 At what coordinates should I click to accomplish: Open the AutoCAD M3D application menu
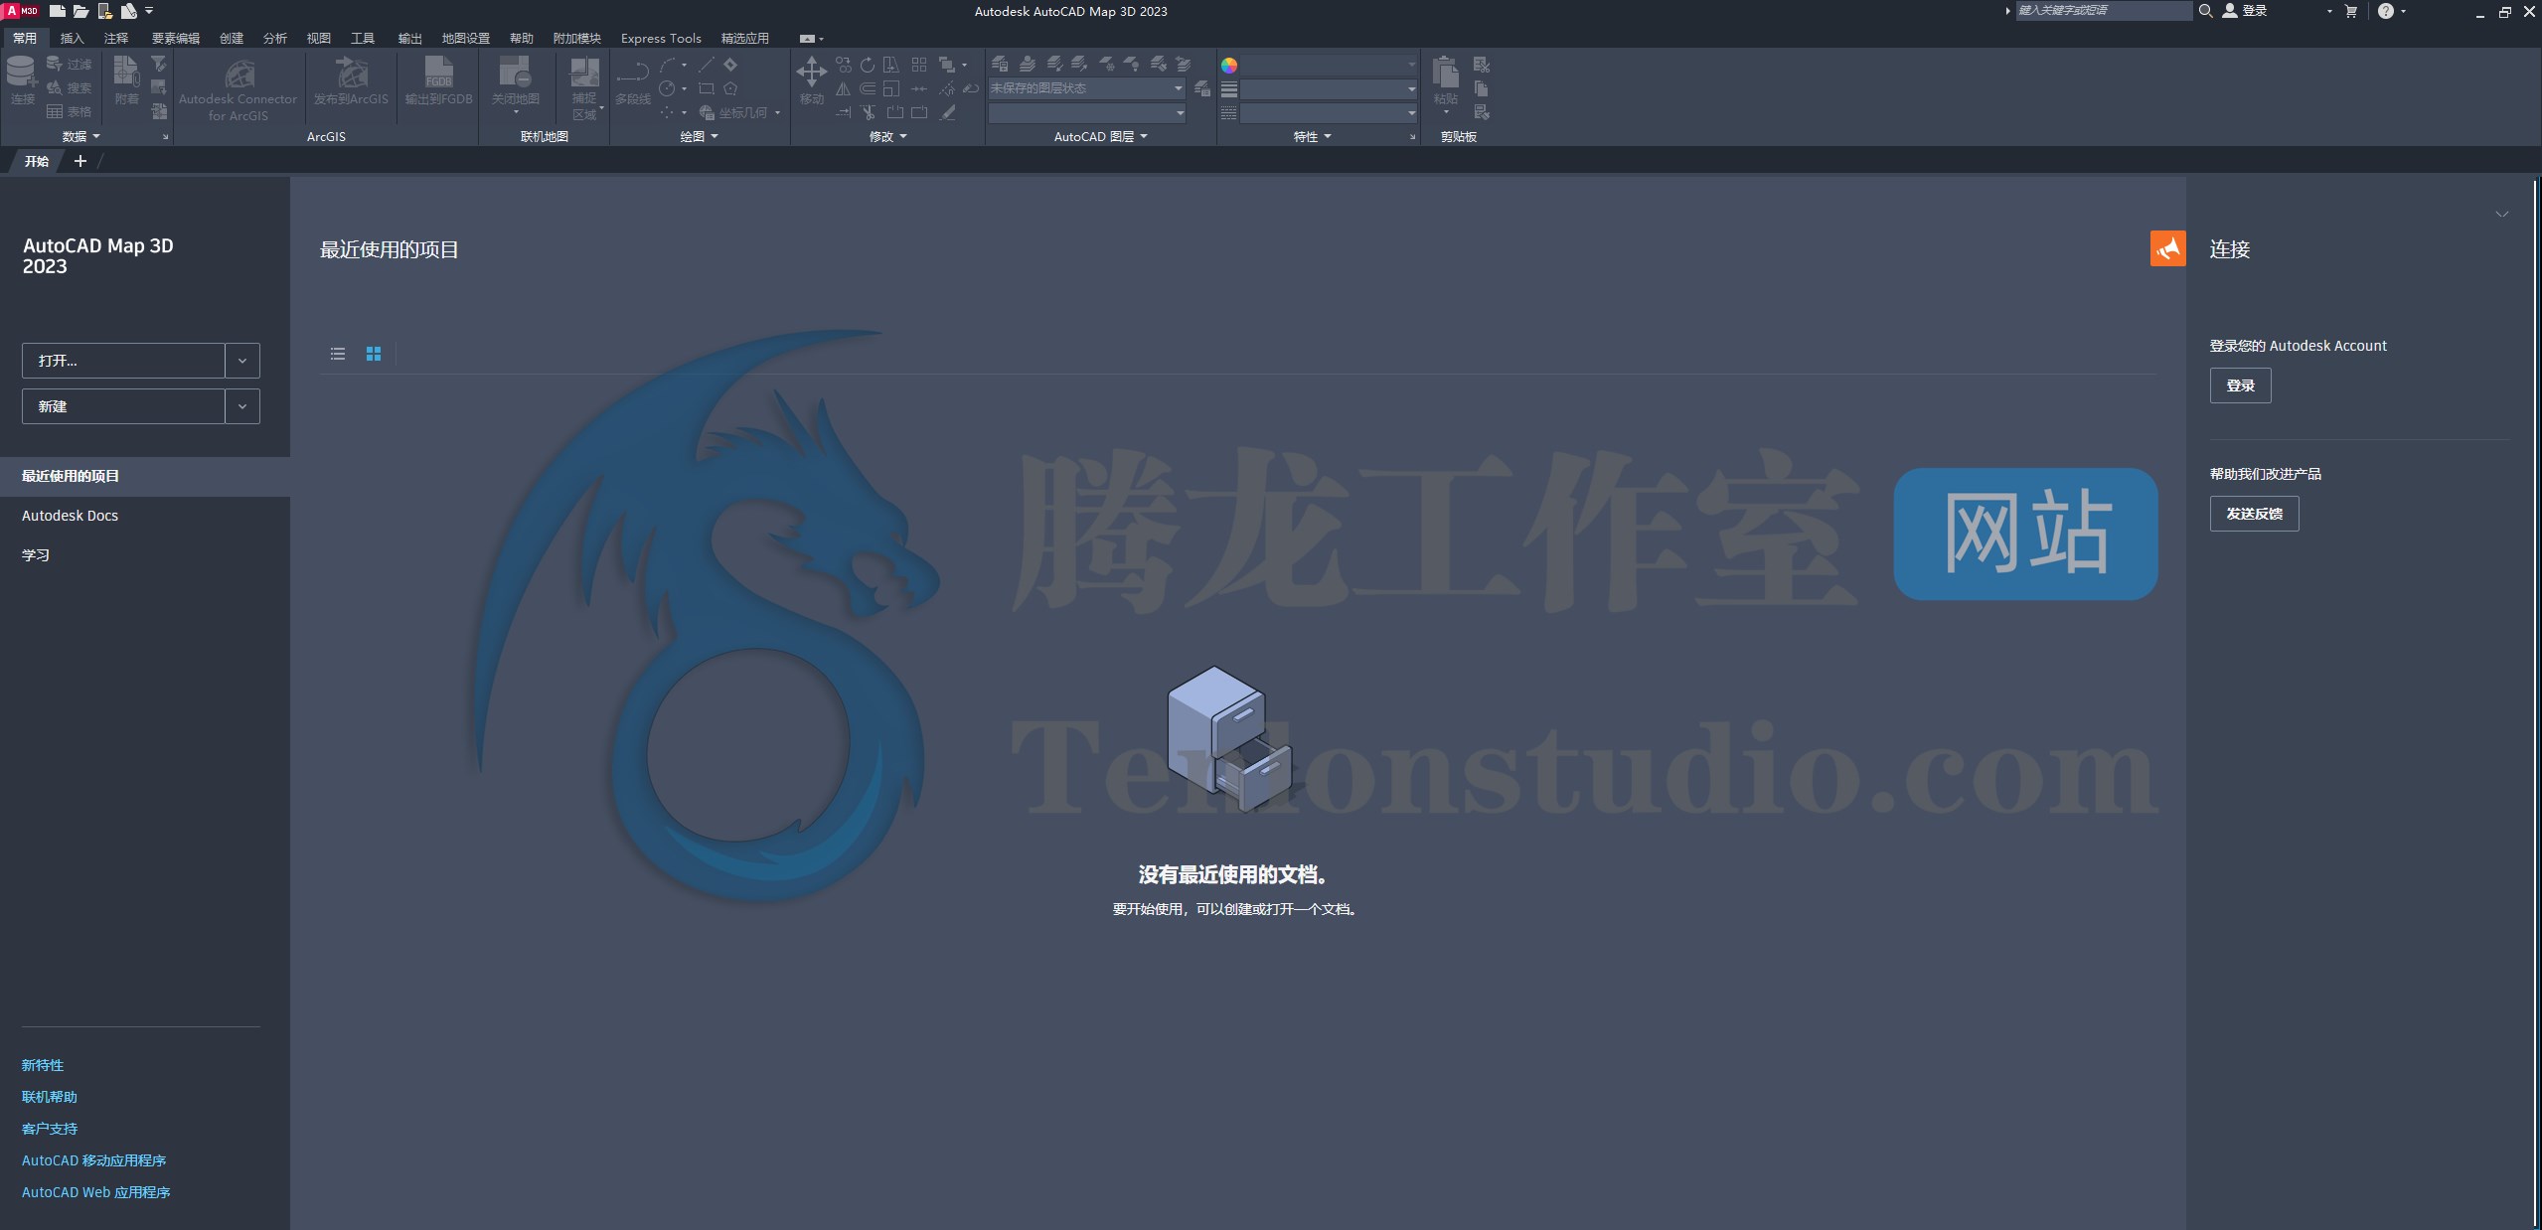tap(20, 11)
